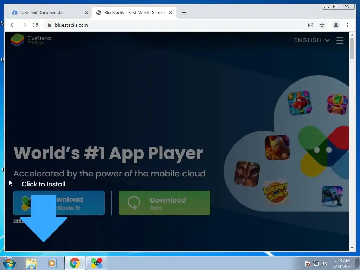Click Download BlueStacks 10 button
Viewport: 360px width, 270px height.
tap(59, 203)
